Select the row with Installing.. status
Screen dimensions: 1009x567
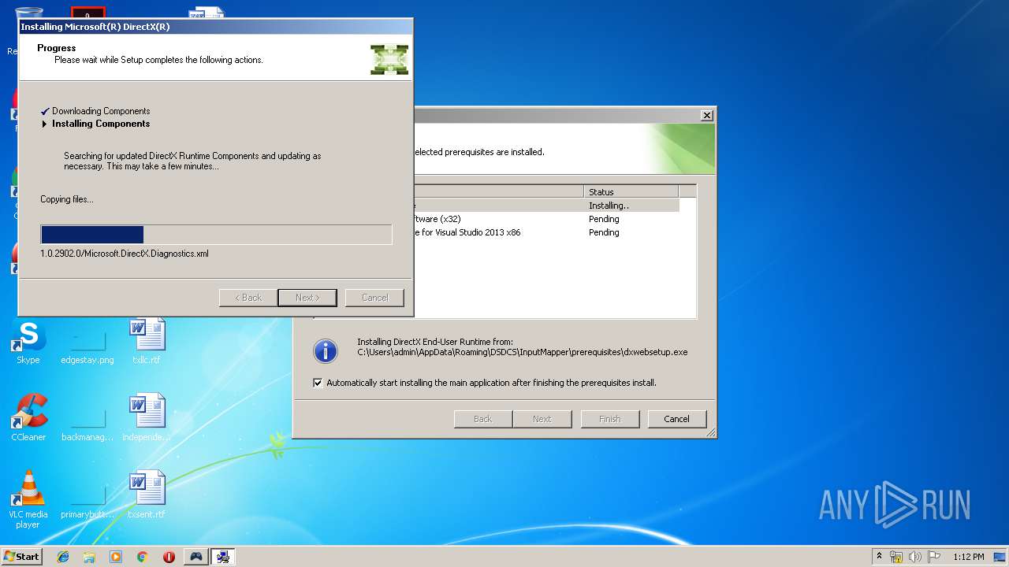[x=545, y=206]
